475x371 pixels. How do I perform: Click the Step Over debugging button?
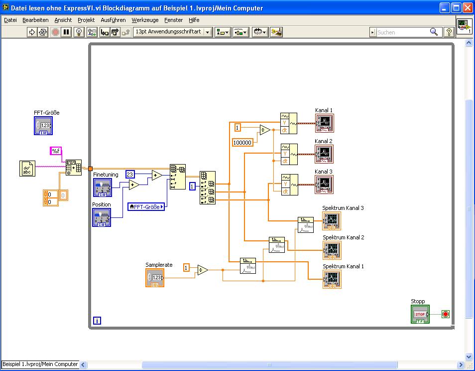(x=115, y=32)
